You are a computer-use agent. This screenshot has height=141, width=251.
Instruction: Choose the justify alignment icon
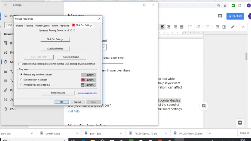click(x=182, y=27)
